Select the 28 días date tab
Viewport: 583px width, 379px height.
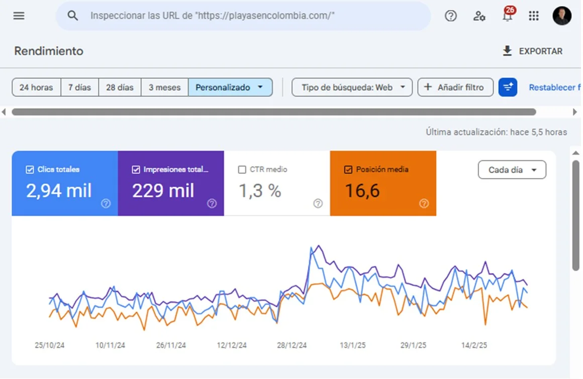coord(120,87)
